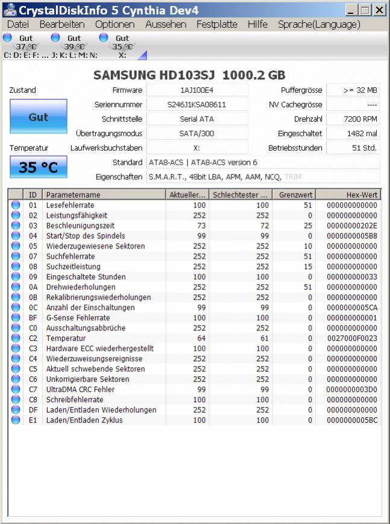The width and height of the screenshot is (390, 524).
Task: Click the 35 °C temperature button
Action: [x=39, y=167]
